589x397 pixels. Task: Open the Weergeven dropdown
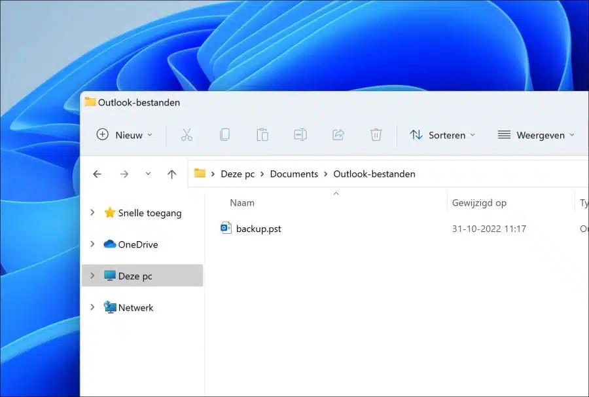(536, 135)
